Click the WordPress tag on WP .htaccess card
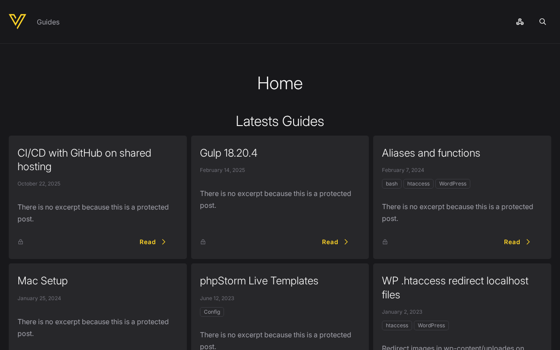Image resolution: width=560 pixels, height=350 pixels. click(x=431, y=325)
